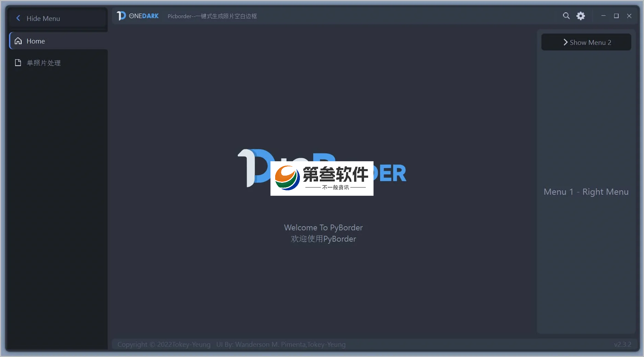Screen dimensions: 644x357
Task: Minimize the Picborder window
Action: [x=603, y=16]
